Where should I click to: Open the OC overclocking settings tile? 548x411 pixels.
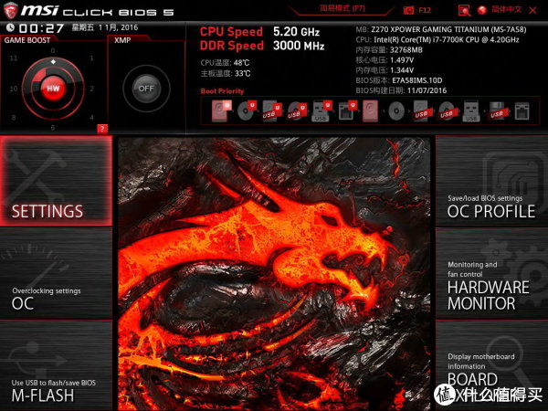[56, 273]
